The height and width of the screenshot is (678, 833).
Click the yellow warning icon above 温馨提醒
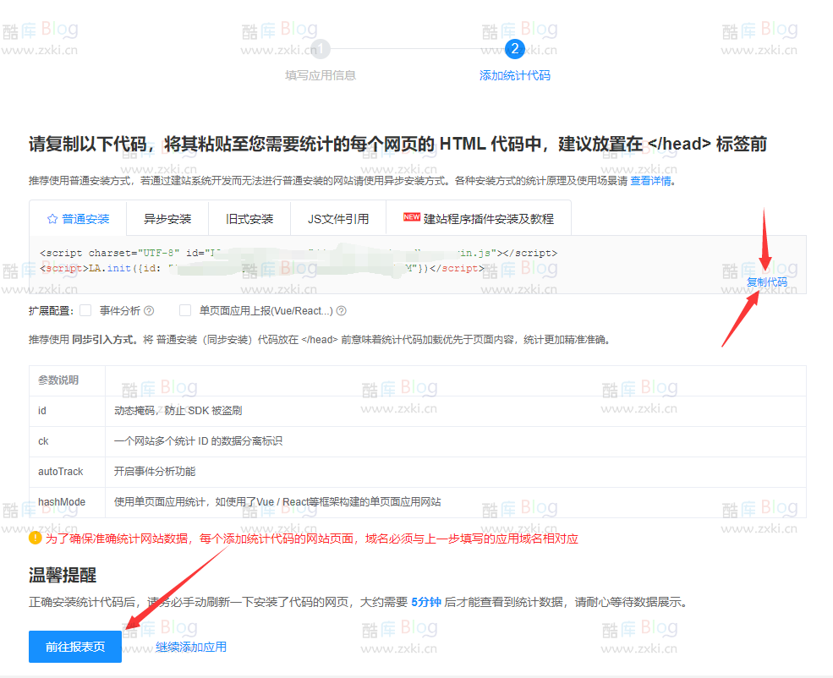pos(35,537)
